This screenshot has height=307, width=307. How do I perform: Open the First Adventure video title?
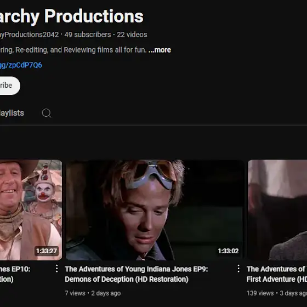(277, 274)
